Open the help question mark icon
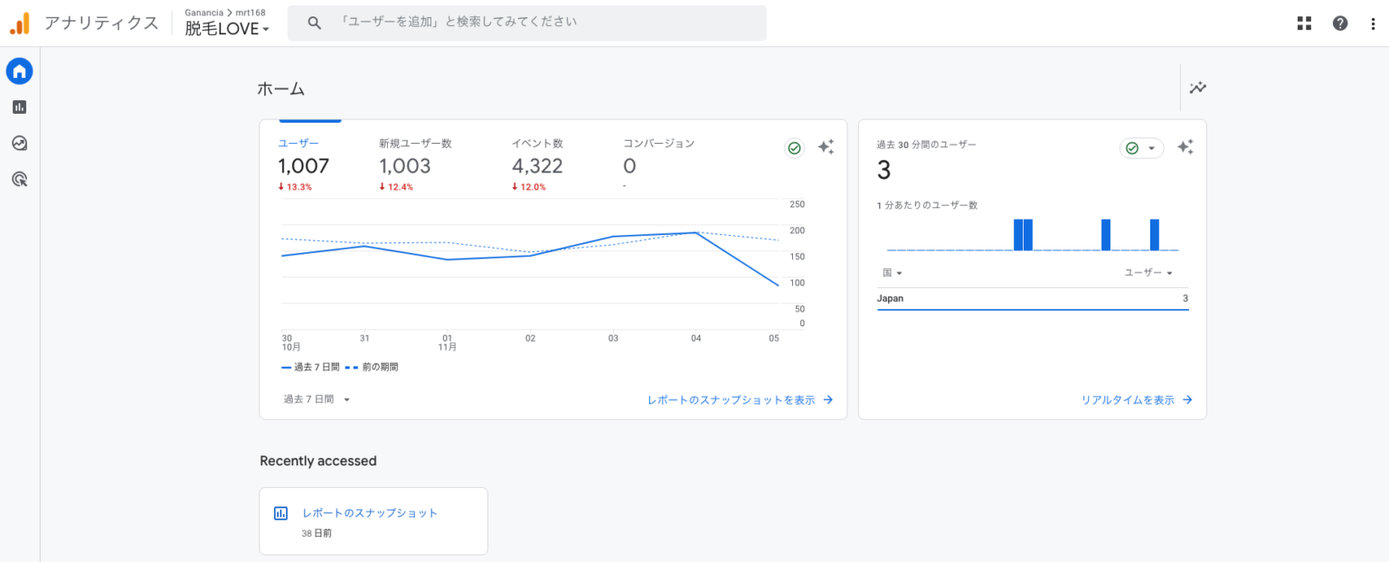Screen dimensions: 1389x562 [x=1340, y=23]
